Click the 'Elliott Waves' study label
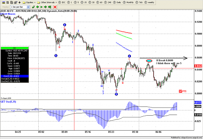Image resolution: width=203 pixels, height=139 pixels. point(8,14)
